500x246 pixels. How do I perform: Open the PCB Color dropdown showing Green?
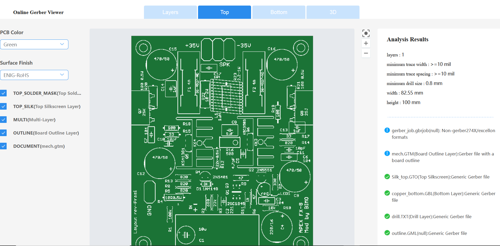point(34,44)
